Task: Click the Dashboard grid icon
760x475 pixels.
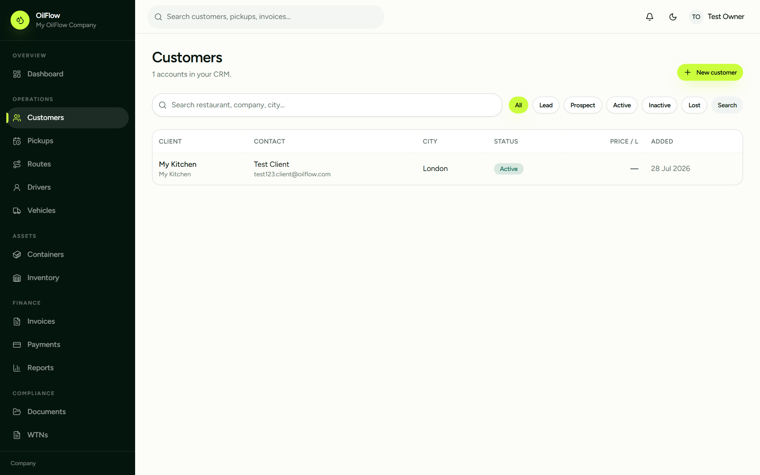Action: [17, 74]
